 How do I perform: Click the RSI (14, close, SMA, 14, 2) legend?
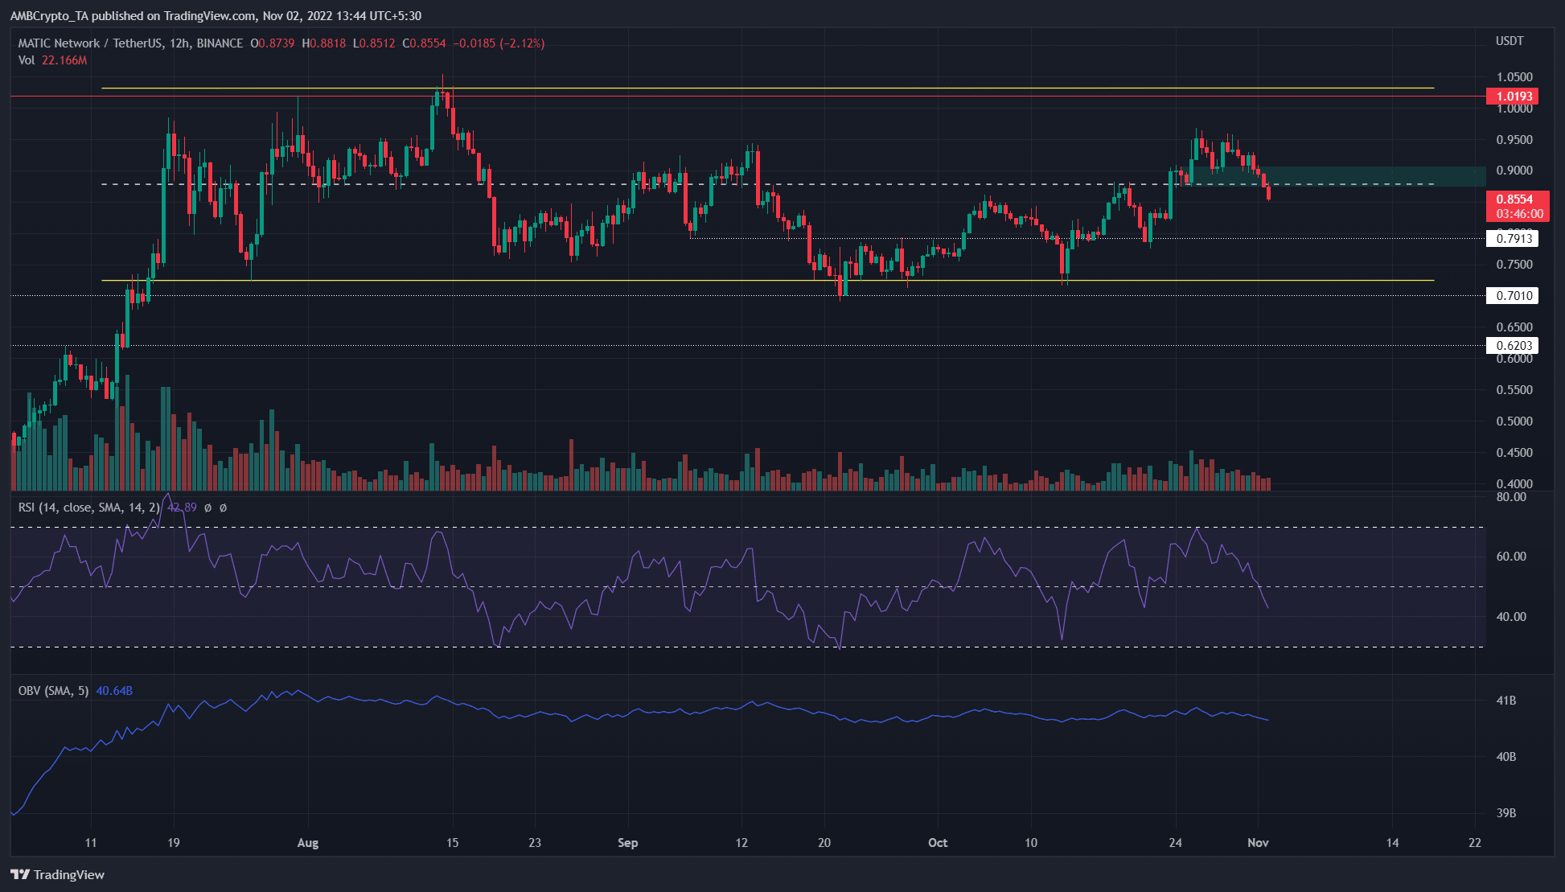88,508
